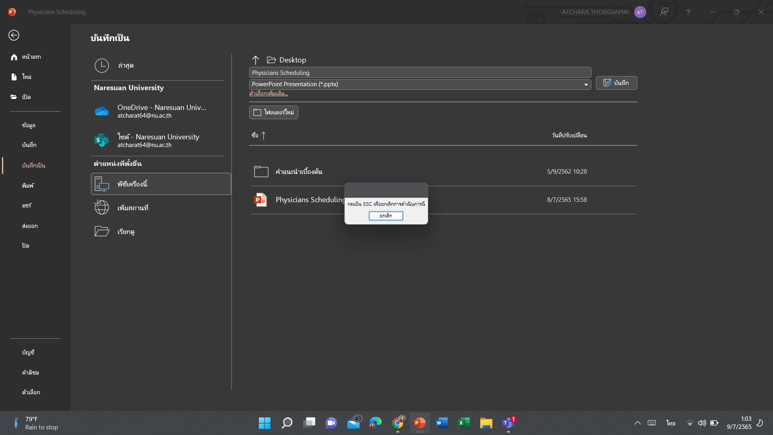Click the up-folder arrow beside Desktop

pyautogui.click(x=256, y=60)
